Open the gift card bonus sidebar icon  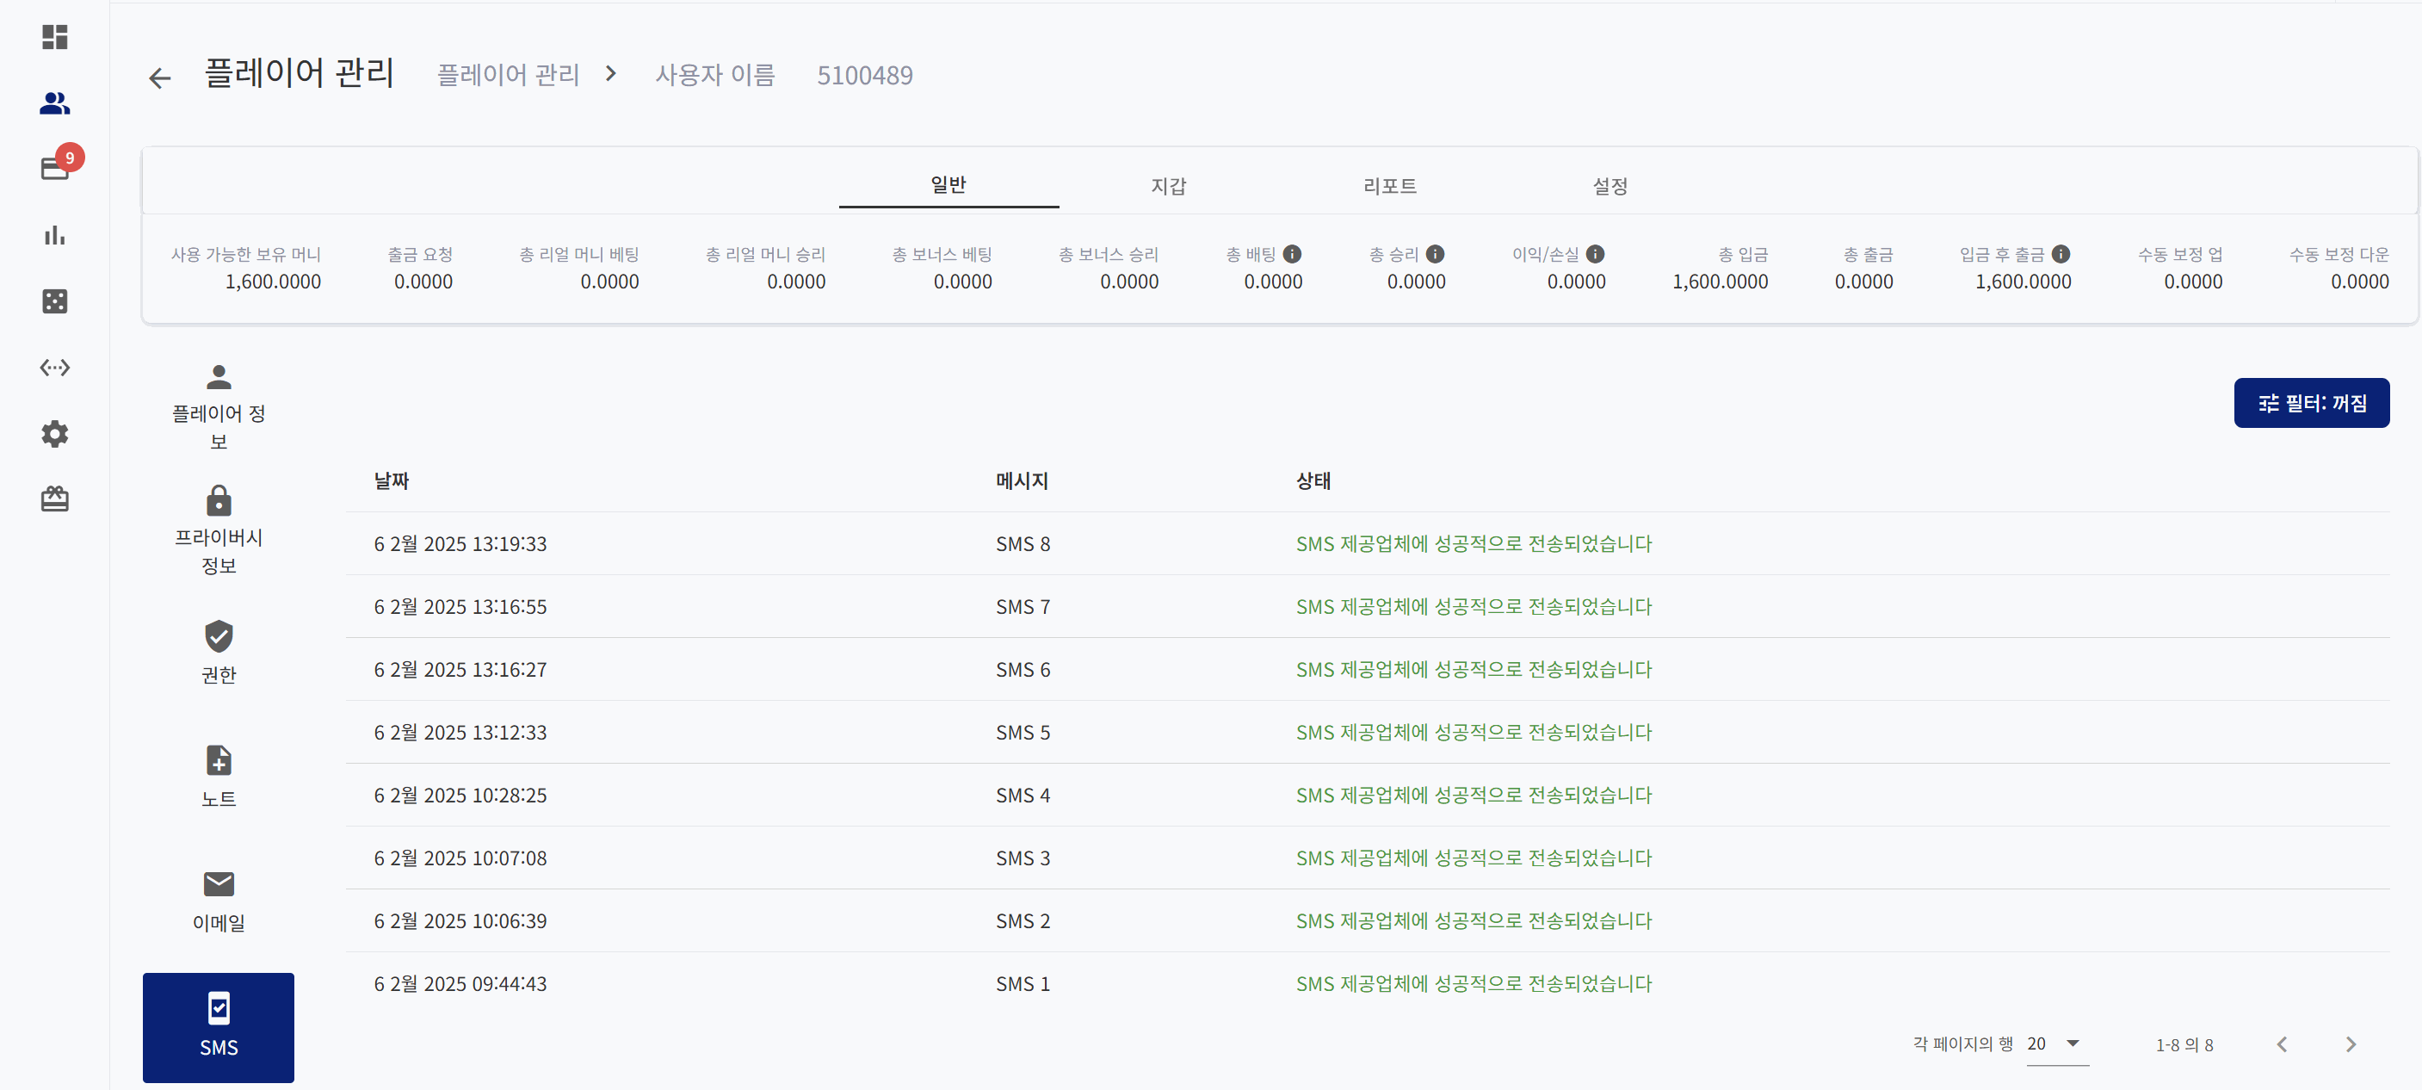click(54, 499)
